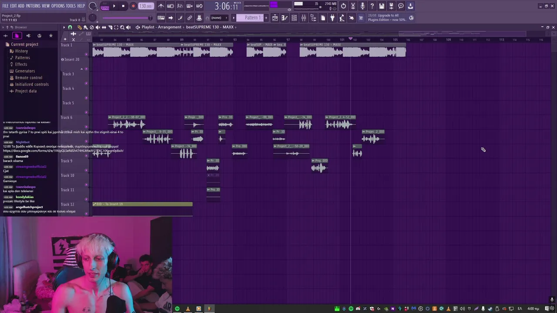Open the Mixer view icon
The height and width of the screenshot is (313, 557).
click(304, 18)
